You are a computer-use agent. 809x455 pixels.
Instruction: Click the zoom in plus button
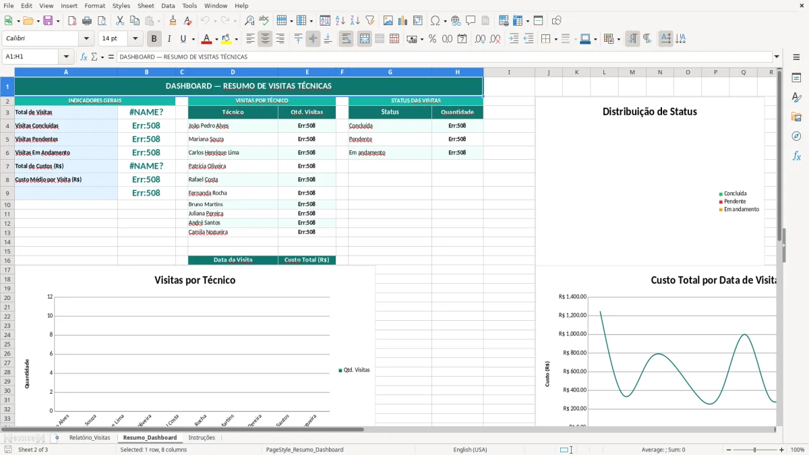click(781, 450)
